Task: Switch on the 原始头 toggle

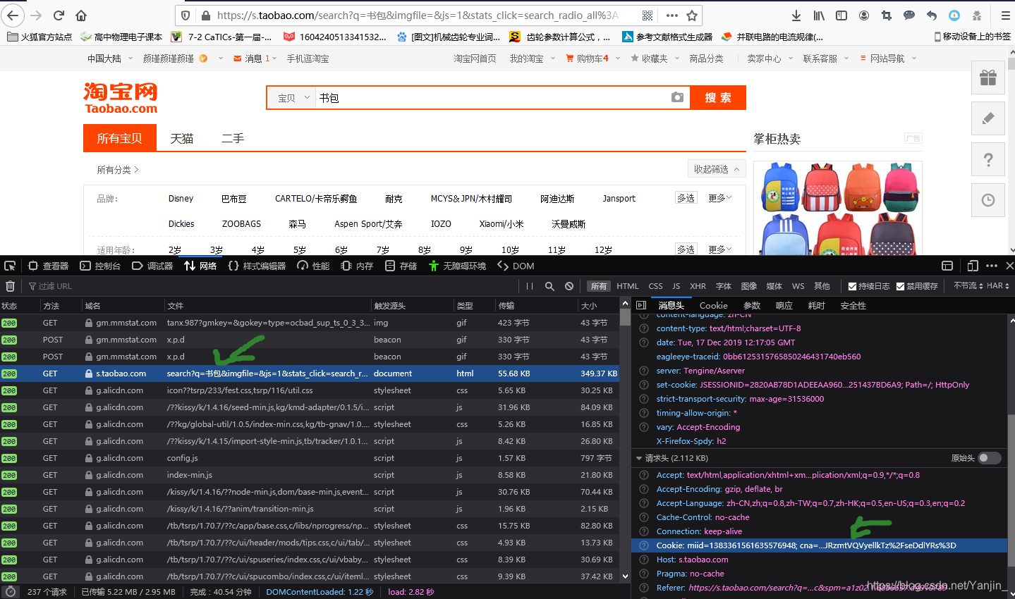Action: [990, 458]
